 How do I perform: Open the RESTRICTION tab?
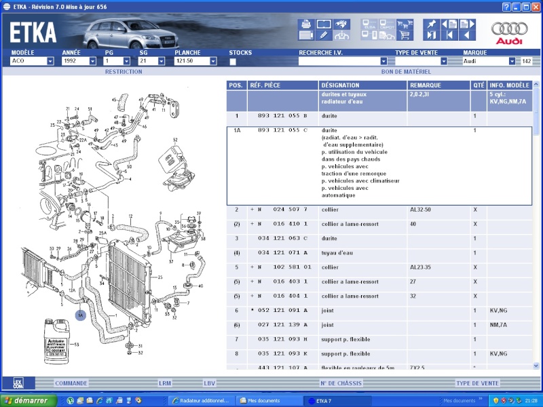[x=124, y=72]
